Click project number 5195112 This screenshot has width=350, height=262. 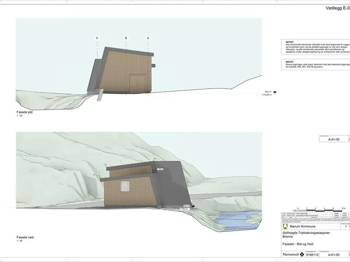pos(312,255)
